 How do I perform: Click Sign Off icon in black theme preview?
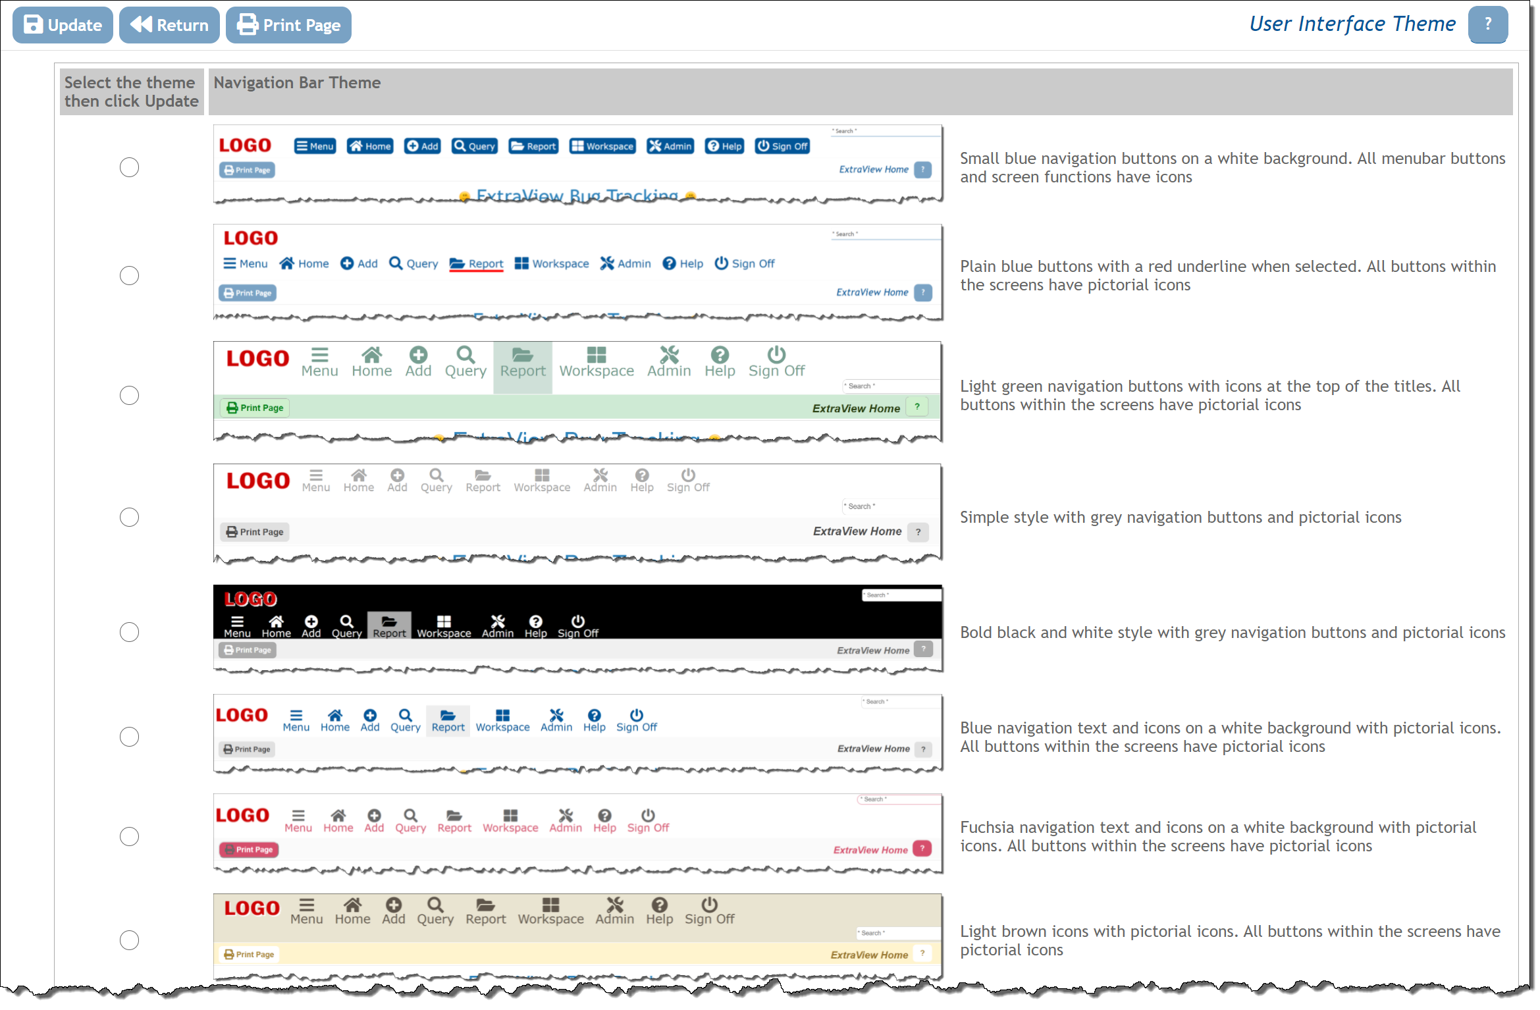pyautogui.click(x=578, y=621)
